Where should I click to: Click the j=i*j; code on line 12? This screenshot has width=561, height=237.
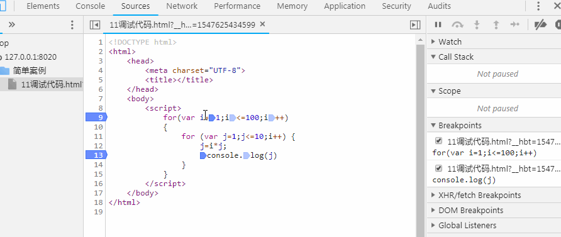click(x=214, y=146)
